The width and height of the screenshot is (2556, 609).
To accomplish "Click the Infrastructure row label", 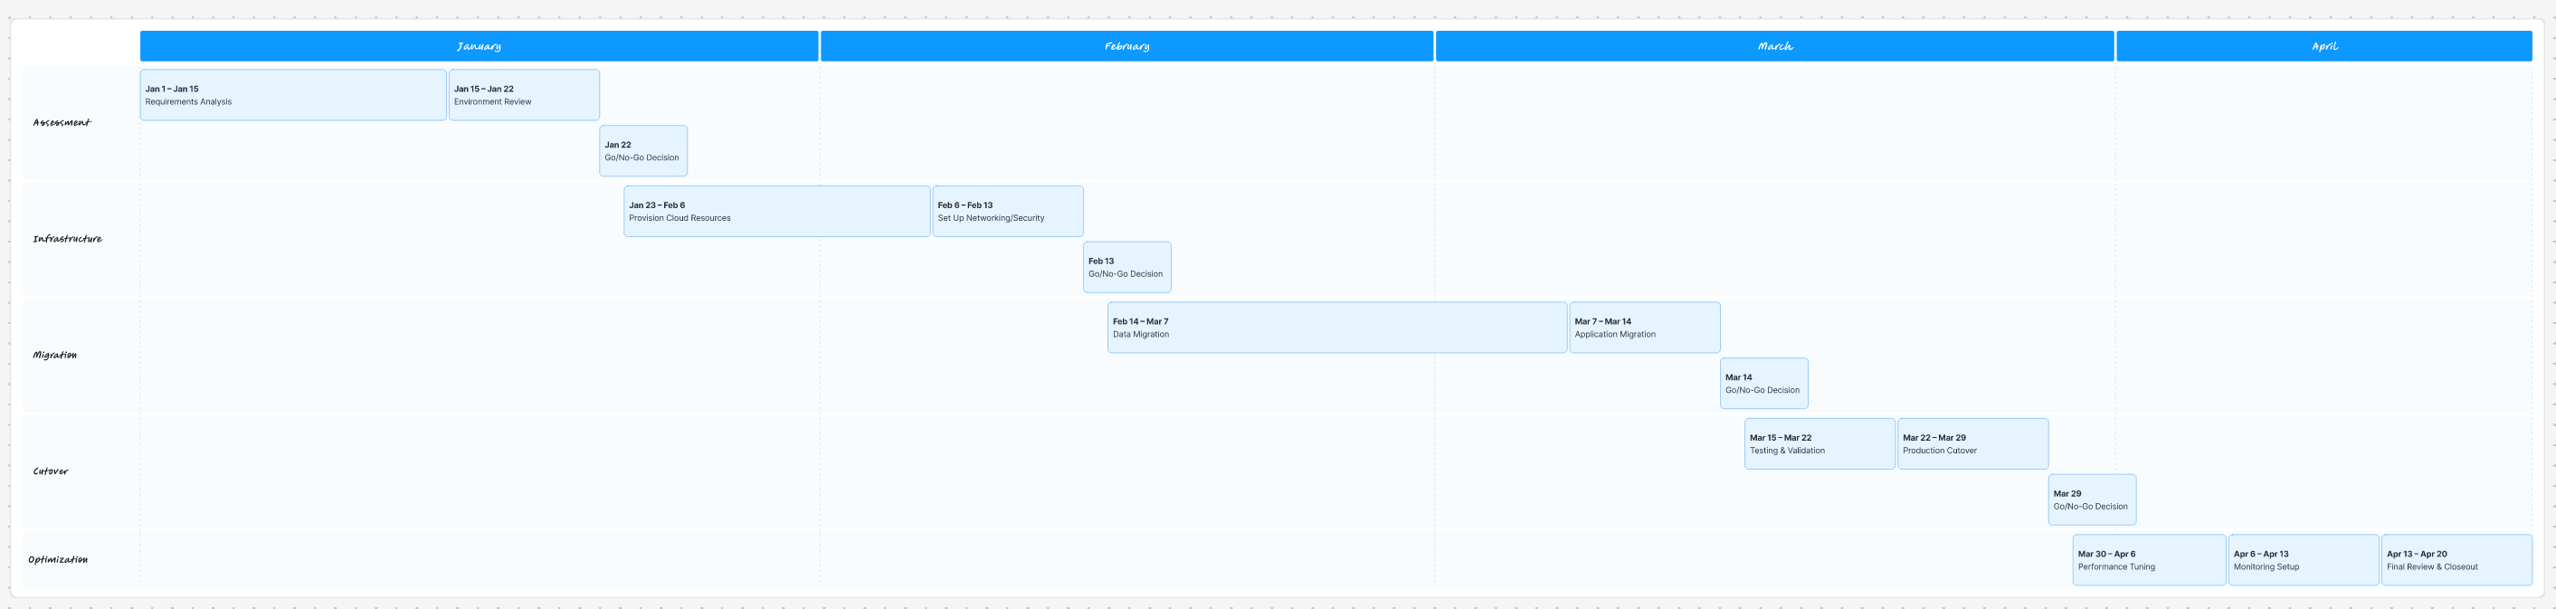I will [x=68, y=239].
